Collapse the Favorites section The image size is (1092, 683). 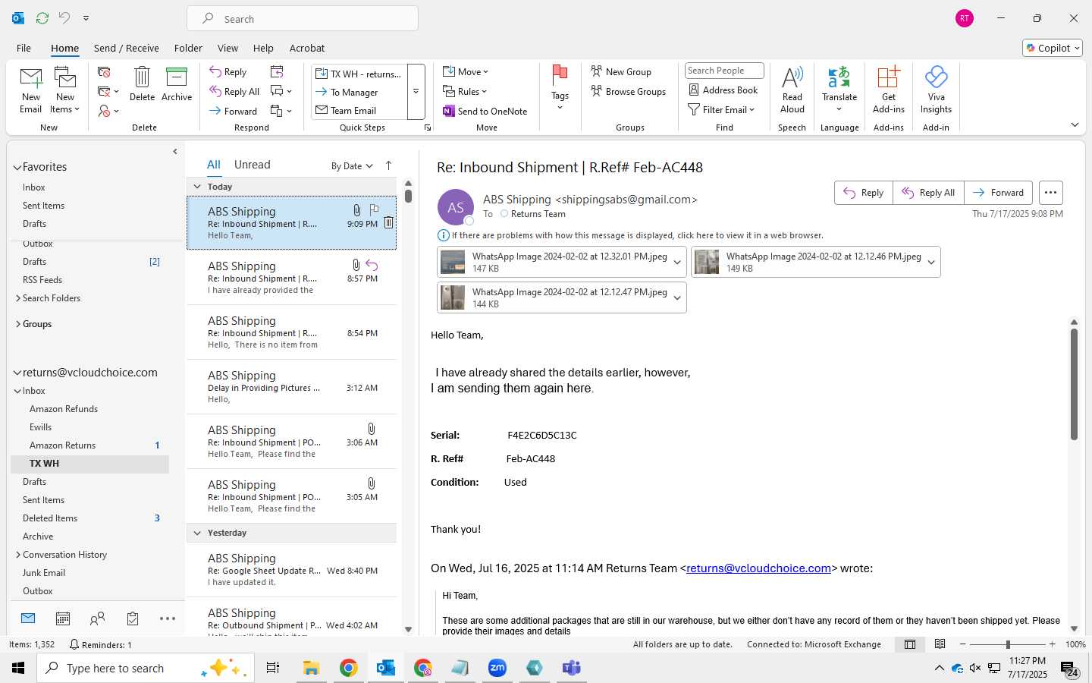pos(17,167)
